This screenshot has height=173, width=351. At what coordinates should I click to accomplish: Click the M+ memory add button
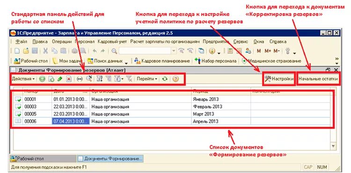click(x=268, y=51)
